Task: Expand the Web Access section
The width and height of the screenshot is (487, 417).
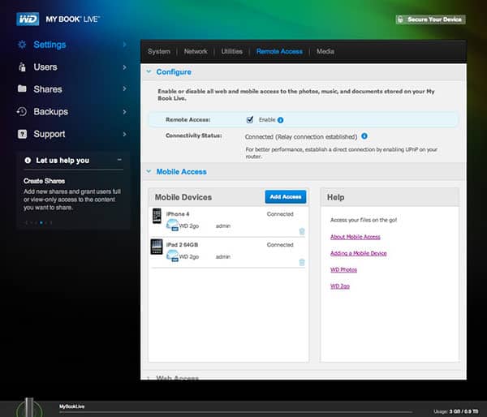Action: [149, 378]
